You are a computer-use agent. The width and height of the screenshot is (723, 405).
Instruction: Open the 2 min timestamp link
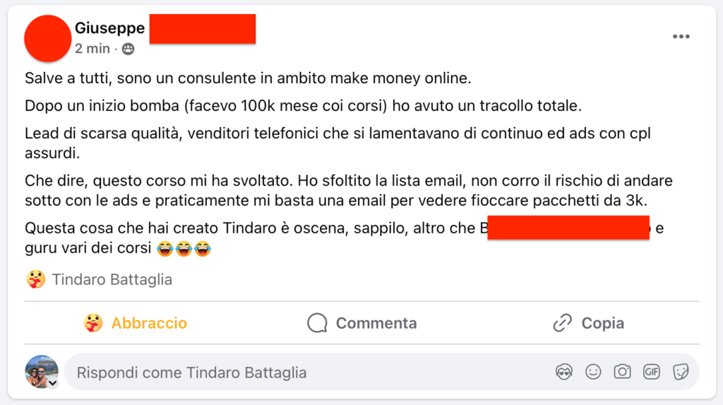coord(92,49)
